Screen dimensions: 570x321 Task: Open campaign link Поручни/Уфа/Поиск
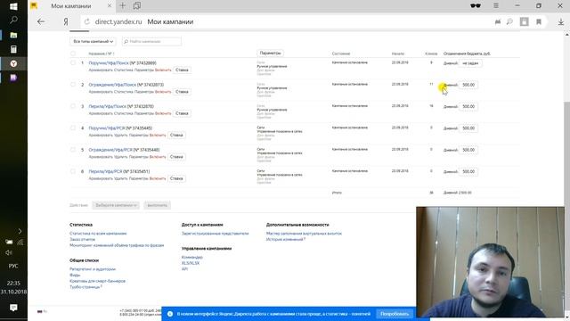coord(109,63)
